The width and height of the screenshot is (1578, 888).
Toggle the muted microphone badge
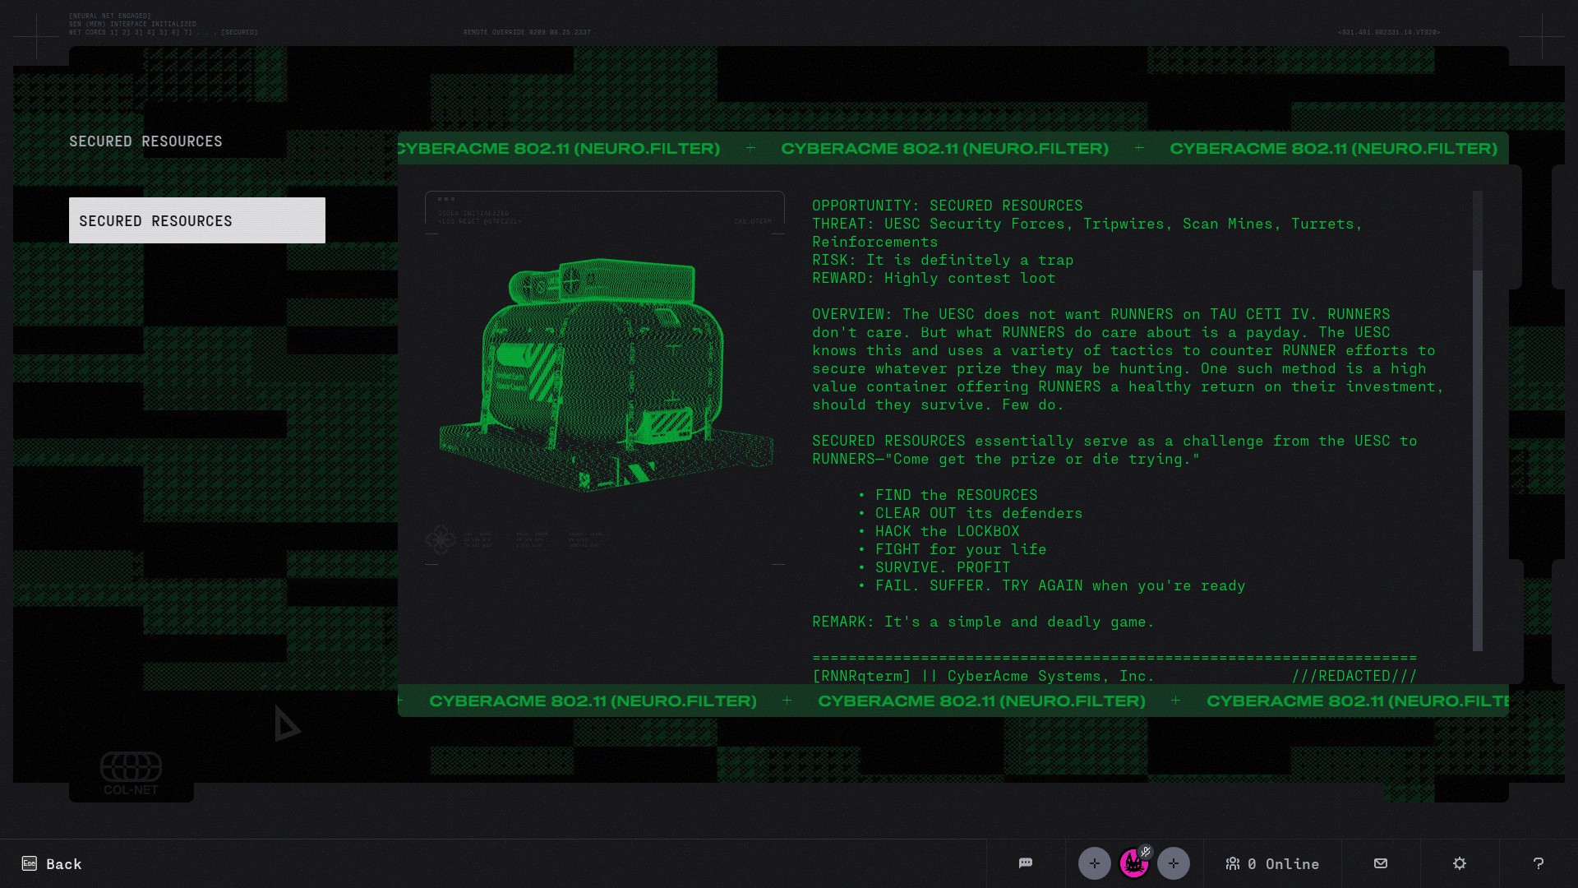point(1146,852)
